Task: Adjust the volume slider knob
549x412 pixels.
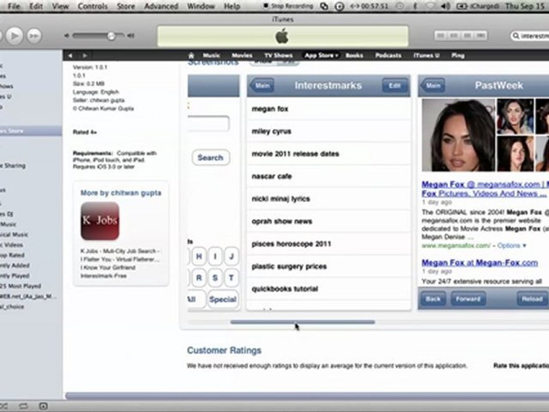Action: coord(112,35)
